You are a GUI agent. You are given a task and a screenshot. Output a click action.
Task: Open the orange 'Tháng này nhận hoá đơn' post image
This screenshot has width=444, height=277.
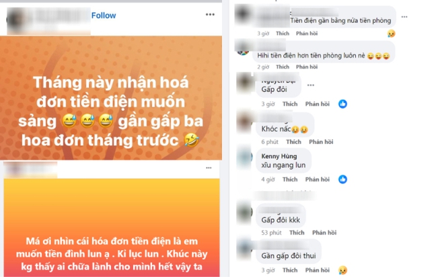click(x=111, y=98)
